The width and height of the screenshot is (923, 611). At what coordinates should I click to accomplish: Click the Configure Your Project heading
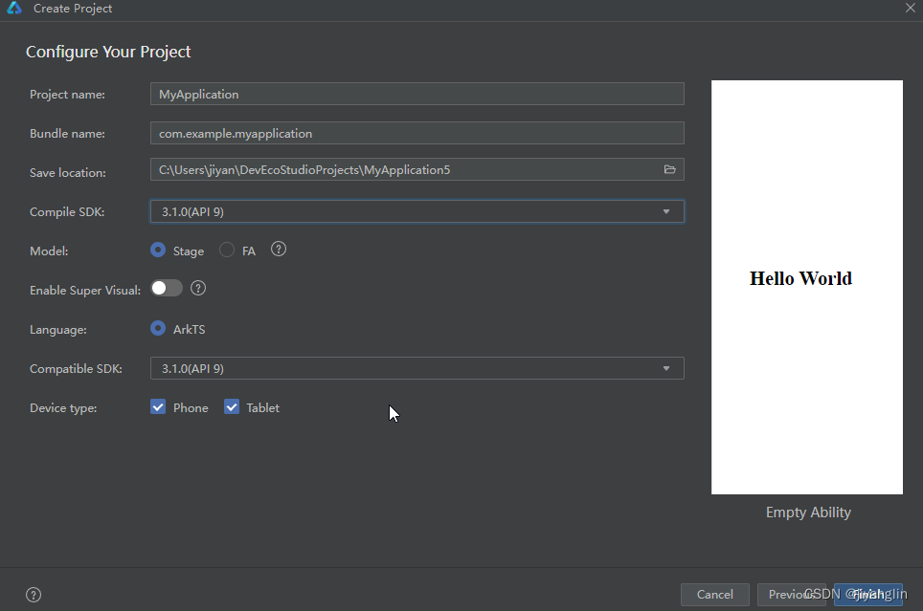(x=108, y=52)
